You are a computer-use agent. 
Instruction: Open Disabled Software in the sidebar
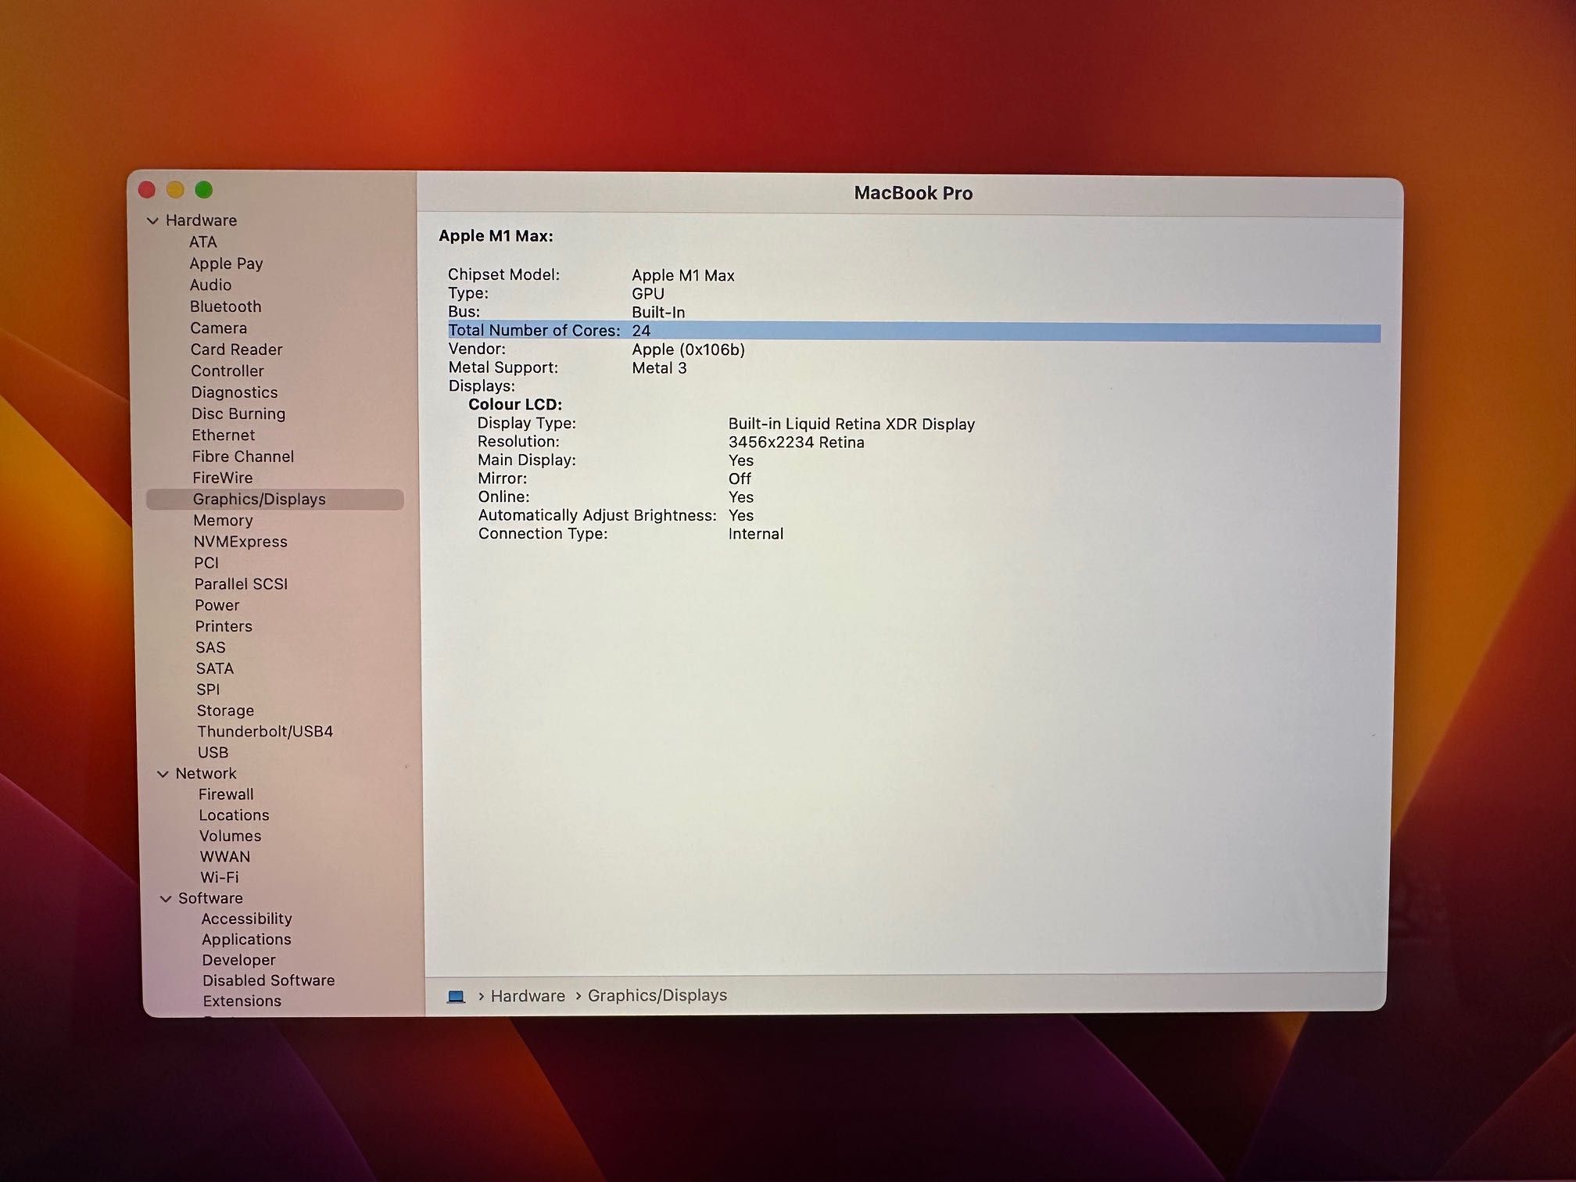coord(268,981)
